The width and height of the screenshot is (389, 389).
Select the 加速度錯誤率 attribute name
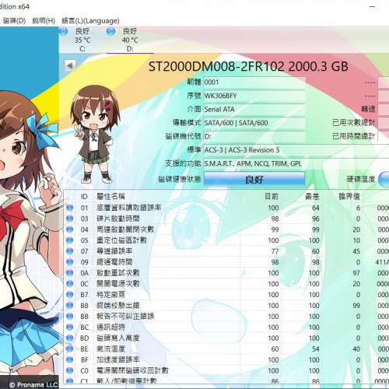tap(118, 360)
